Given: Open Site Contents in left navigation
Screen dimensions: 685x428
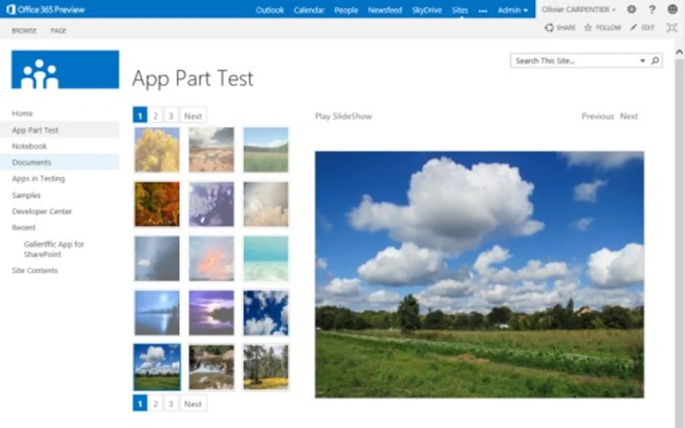Looking at the screenshot, I should pyautogui.click(x=35, y=270).
